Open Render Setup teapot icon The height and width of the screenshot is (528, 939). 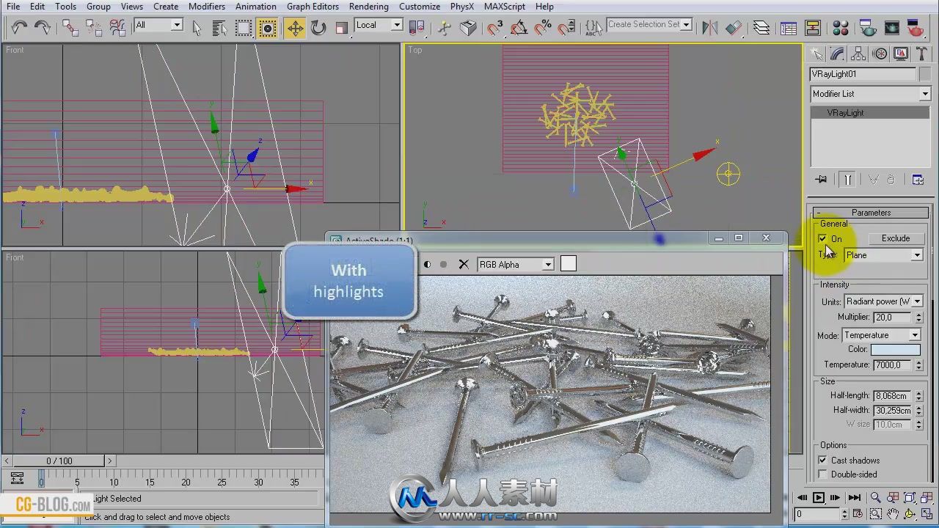pyautogui.click(x=868, y=28)
